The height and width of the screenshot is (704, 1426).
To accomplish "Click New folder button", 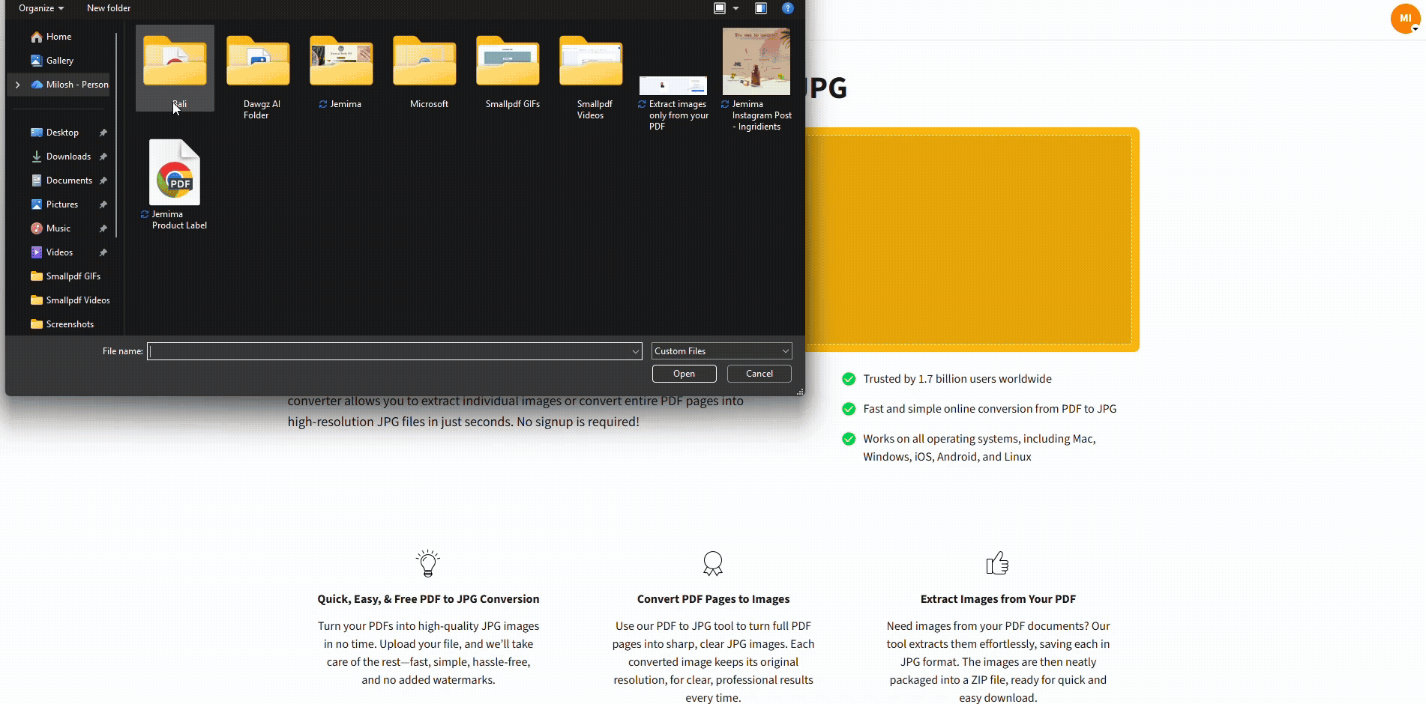I will (109, 8).
